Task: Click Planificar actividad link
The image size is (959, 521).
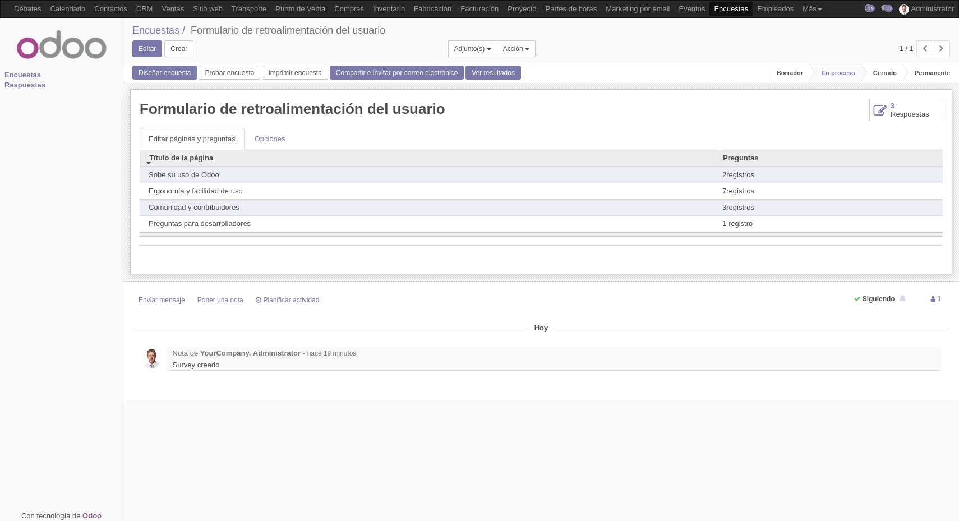Action: 287,300
